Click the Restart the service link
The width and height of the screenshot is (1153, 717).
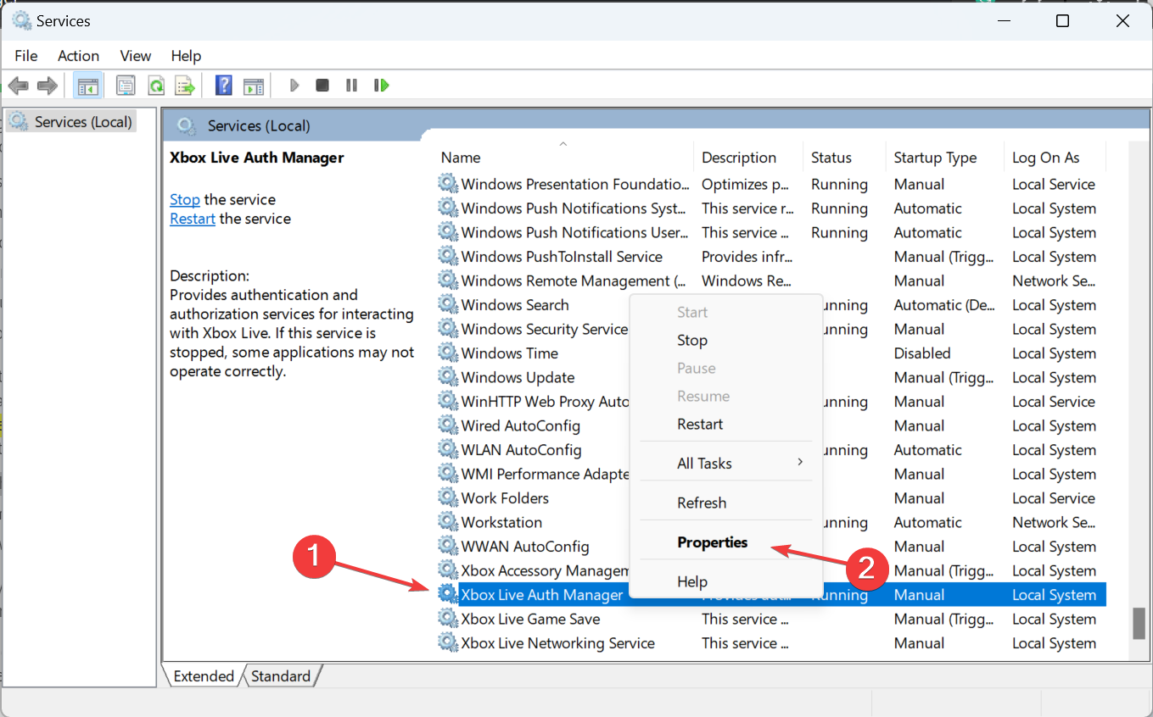pyautogui.click(x=193, y=219)
